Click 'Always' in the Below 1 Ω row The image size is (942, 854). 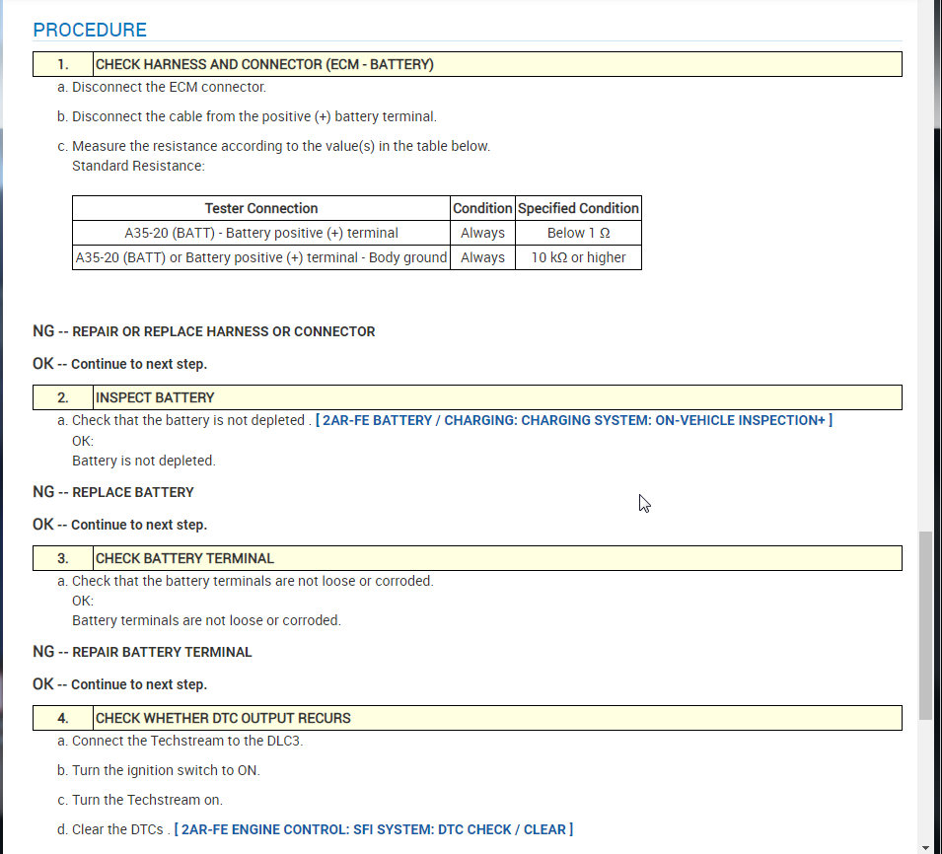click(x=482, y=233)
